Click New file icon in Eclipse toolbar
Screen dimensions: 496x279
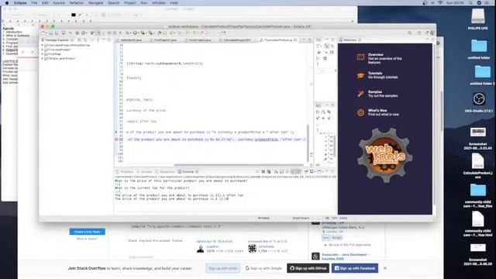[43, 33]
